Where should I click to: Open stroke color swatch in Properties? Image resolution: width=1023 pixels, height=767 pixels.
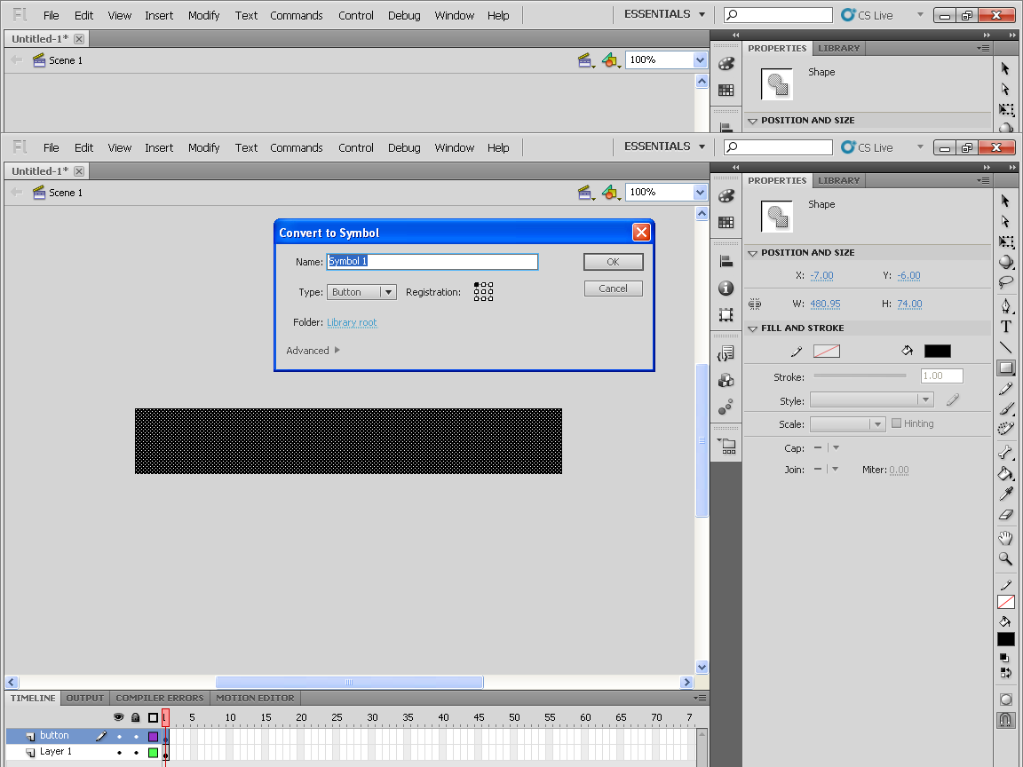[x=827, y=351]
